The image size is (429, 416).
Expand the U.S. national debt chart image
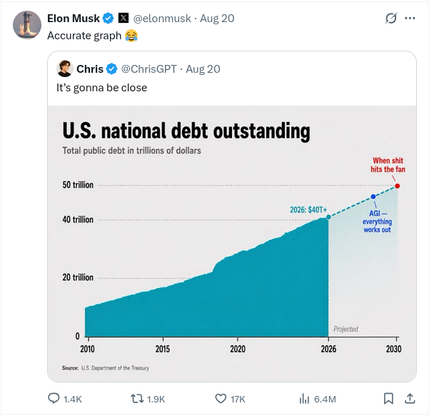(x=232, y=243)
